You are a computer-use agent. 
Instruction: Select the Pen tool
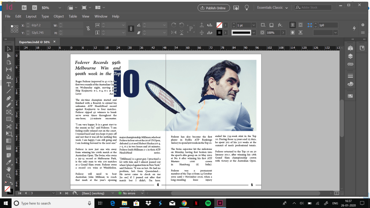coord(9,98)
